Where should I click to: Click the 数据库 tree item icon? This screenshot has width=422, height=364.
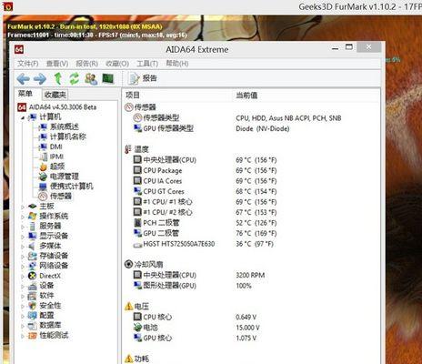coord(32,326)
